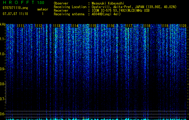The image size is (189, 120).
Task: Click time marker 1111
Action: [x=21, y=26]
